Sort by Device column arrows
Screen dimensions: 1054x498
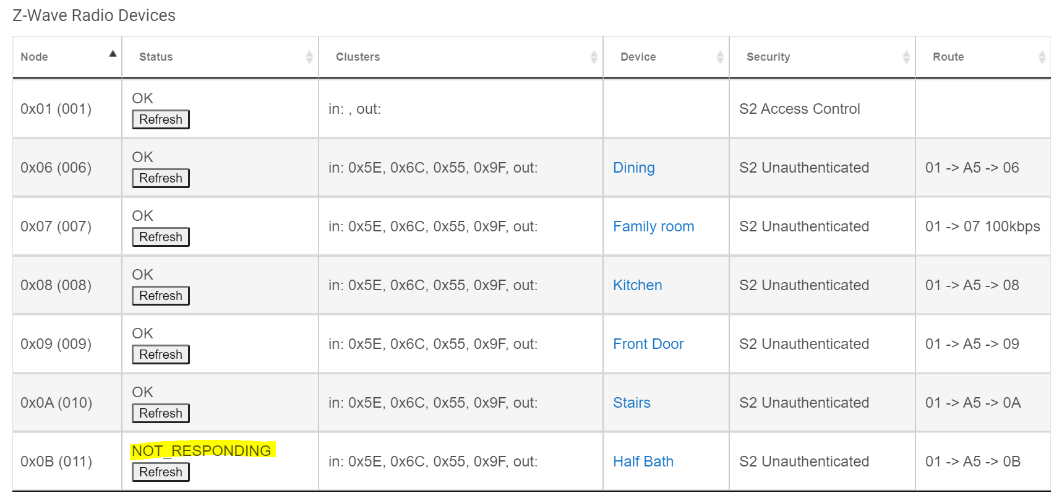tap(720, 58)
